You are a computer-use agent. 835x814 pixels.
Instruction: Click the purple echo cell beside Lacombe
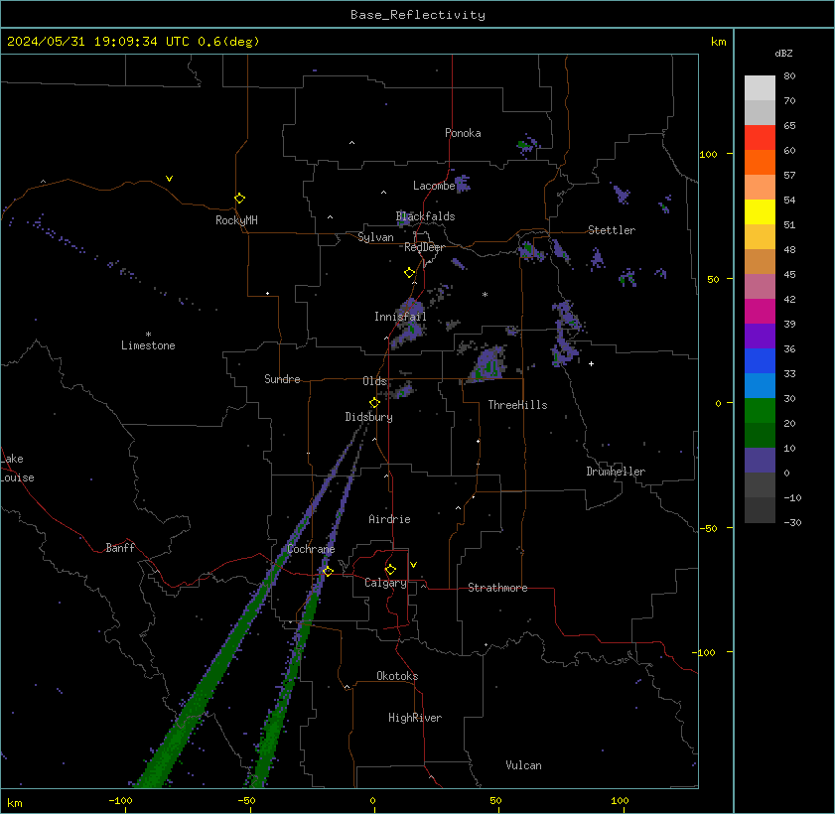tap(463, 184)
